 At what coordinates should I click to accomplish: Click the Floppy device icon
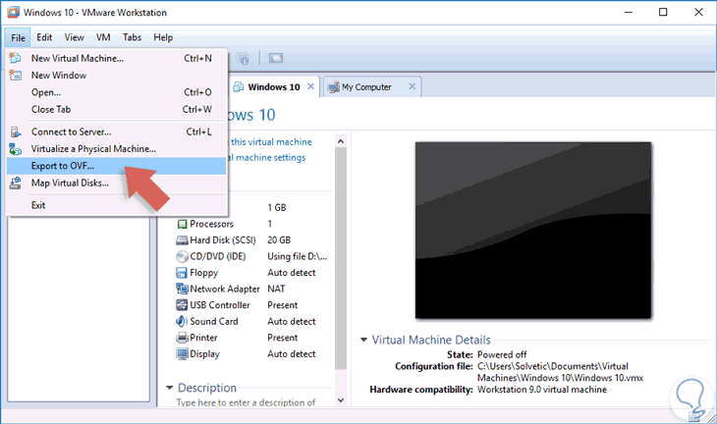pos(182,273)
